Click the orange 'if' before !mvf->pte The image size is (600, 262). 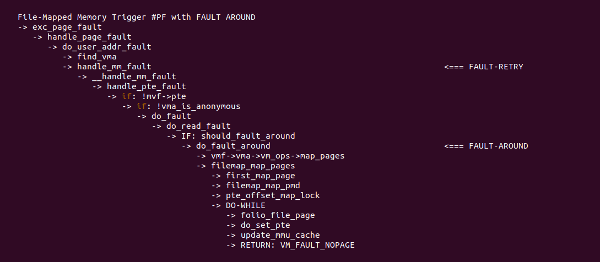point(126,96)
